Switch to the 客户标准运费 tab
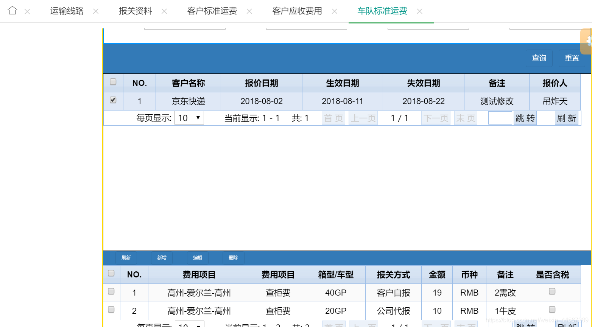 pos(212,11)
